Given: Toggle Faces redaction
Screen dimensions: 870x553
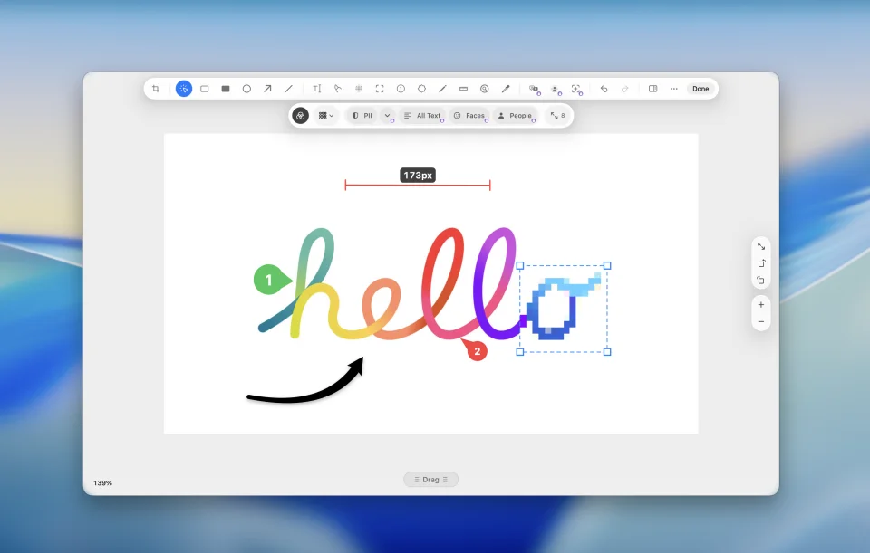Looking at the screenshot, I should pyautogui.click(x=470, y=116).
